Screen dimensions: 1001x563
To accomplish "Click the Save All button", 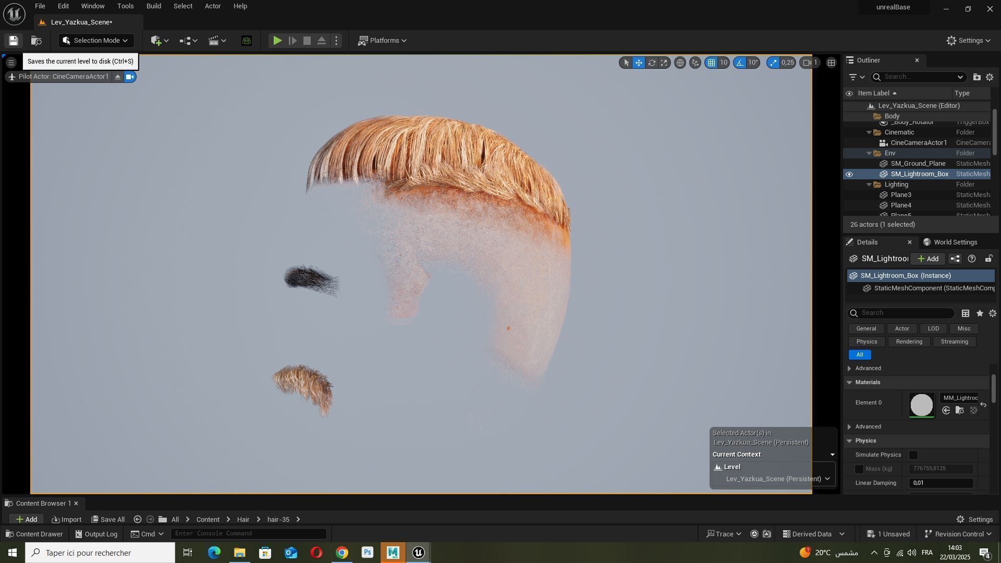I will click(x=108, y=520).
